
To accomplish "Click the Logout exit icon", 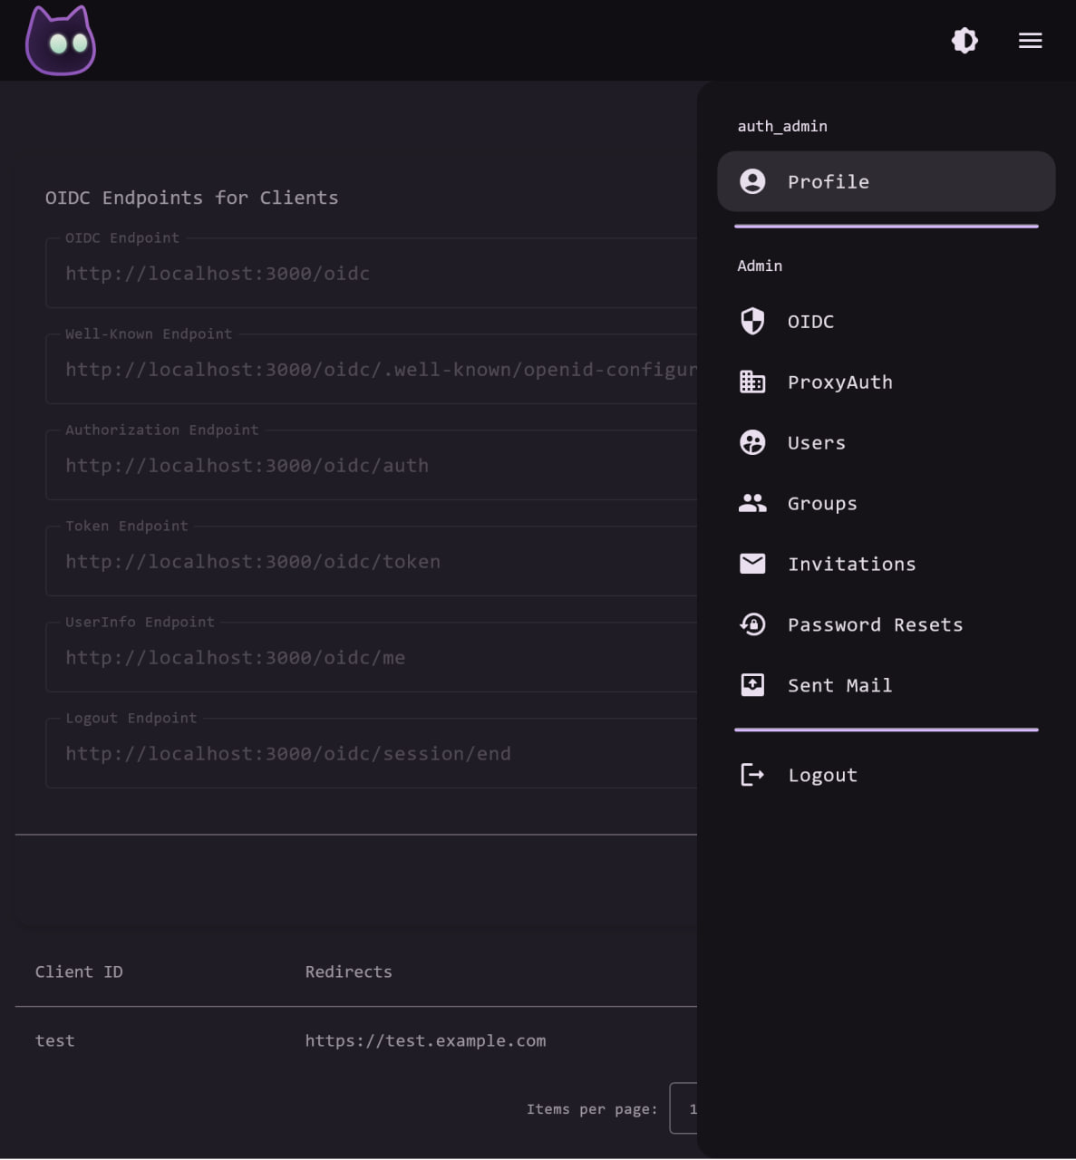I will click(752, 775).
